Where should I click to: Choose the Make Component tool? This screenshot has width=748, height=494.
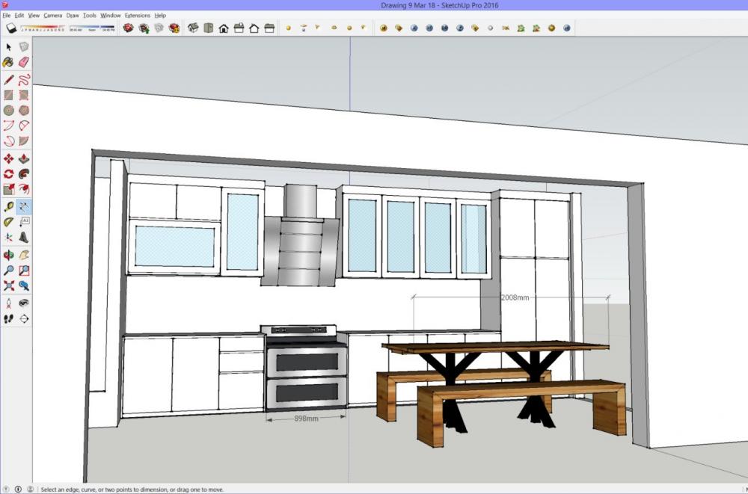click(x=24, y=47)
